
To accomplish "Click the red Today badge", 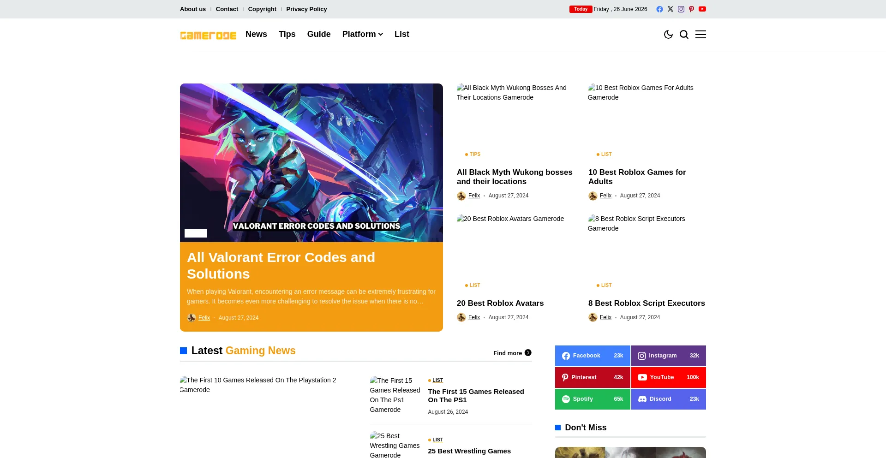I will (x=581, y=9).
